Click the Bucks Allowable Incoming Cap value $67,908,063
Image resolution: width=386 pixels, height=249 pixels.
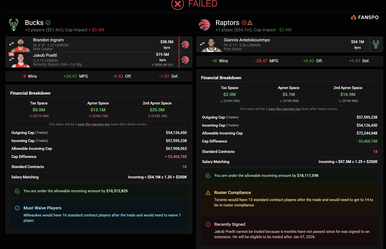click(176, 149)
